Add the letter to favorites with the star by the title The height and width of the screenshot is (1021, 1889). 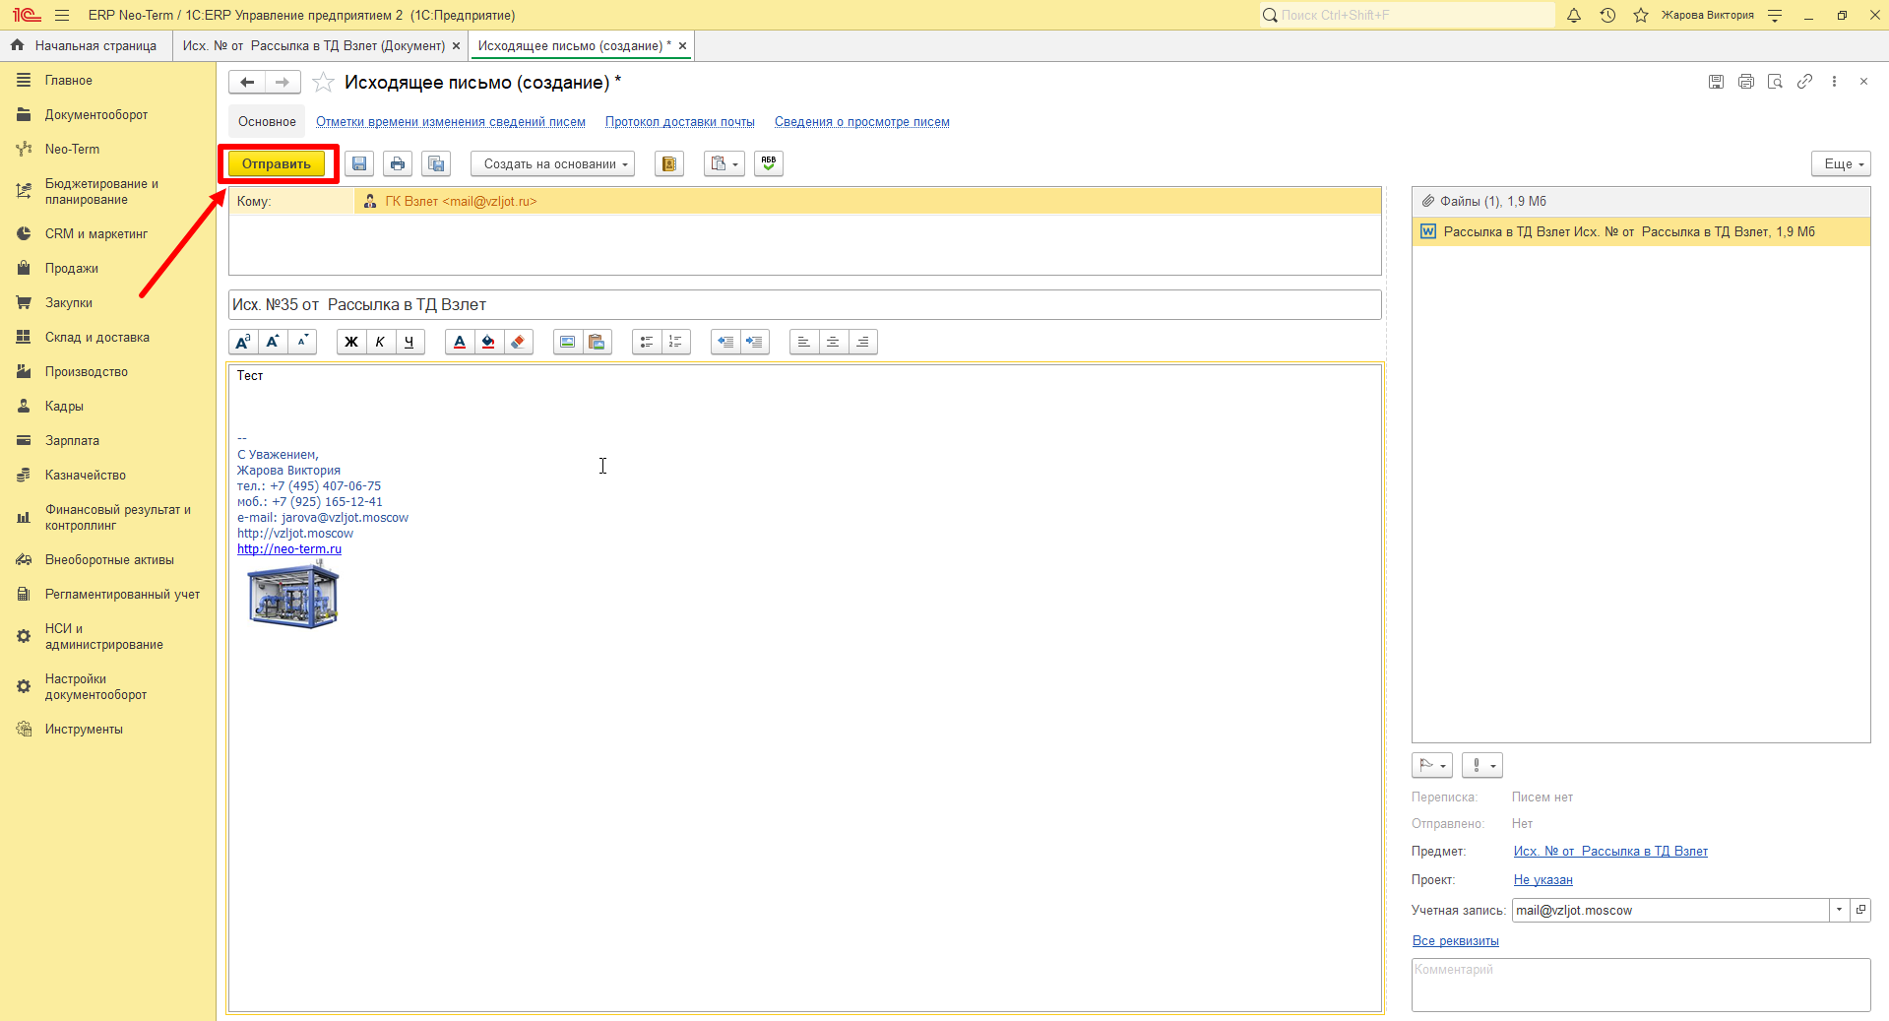click(323, 83)
